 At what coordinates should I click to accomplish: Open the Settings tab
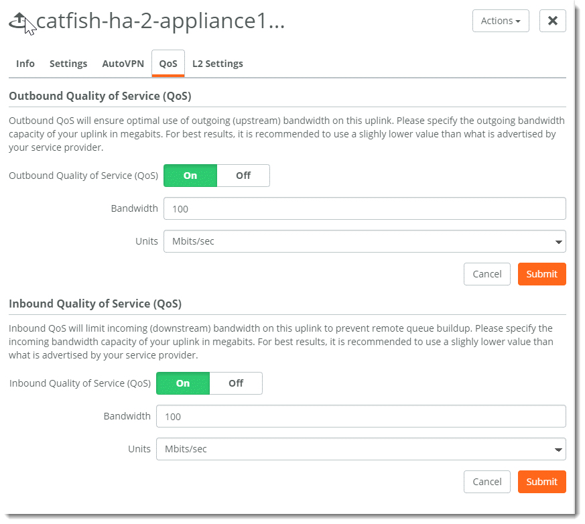tap(68, 64)
